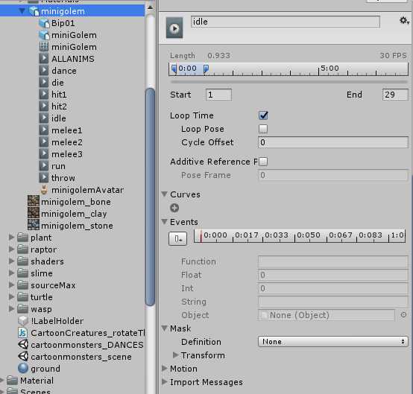
Task: Expand the sourceMax folder
Action: tap(11, 285)
